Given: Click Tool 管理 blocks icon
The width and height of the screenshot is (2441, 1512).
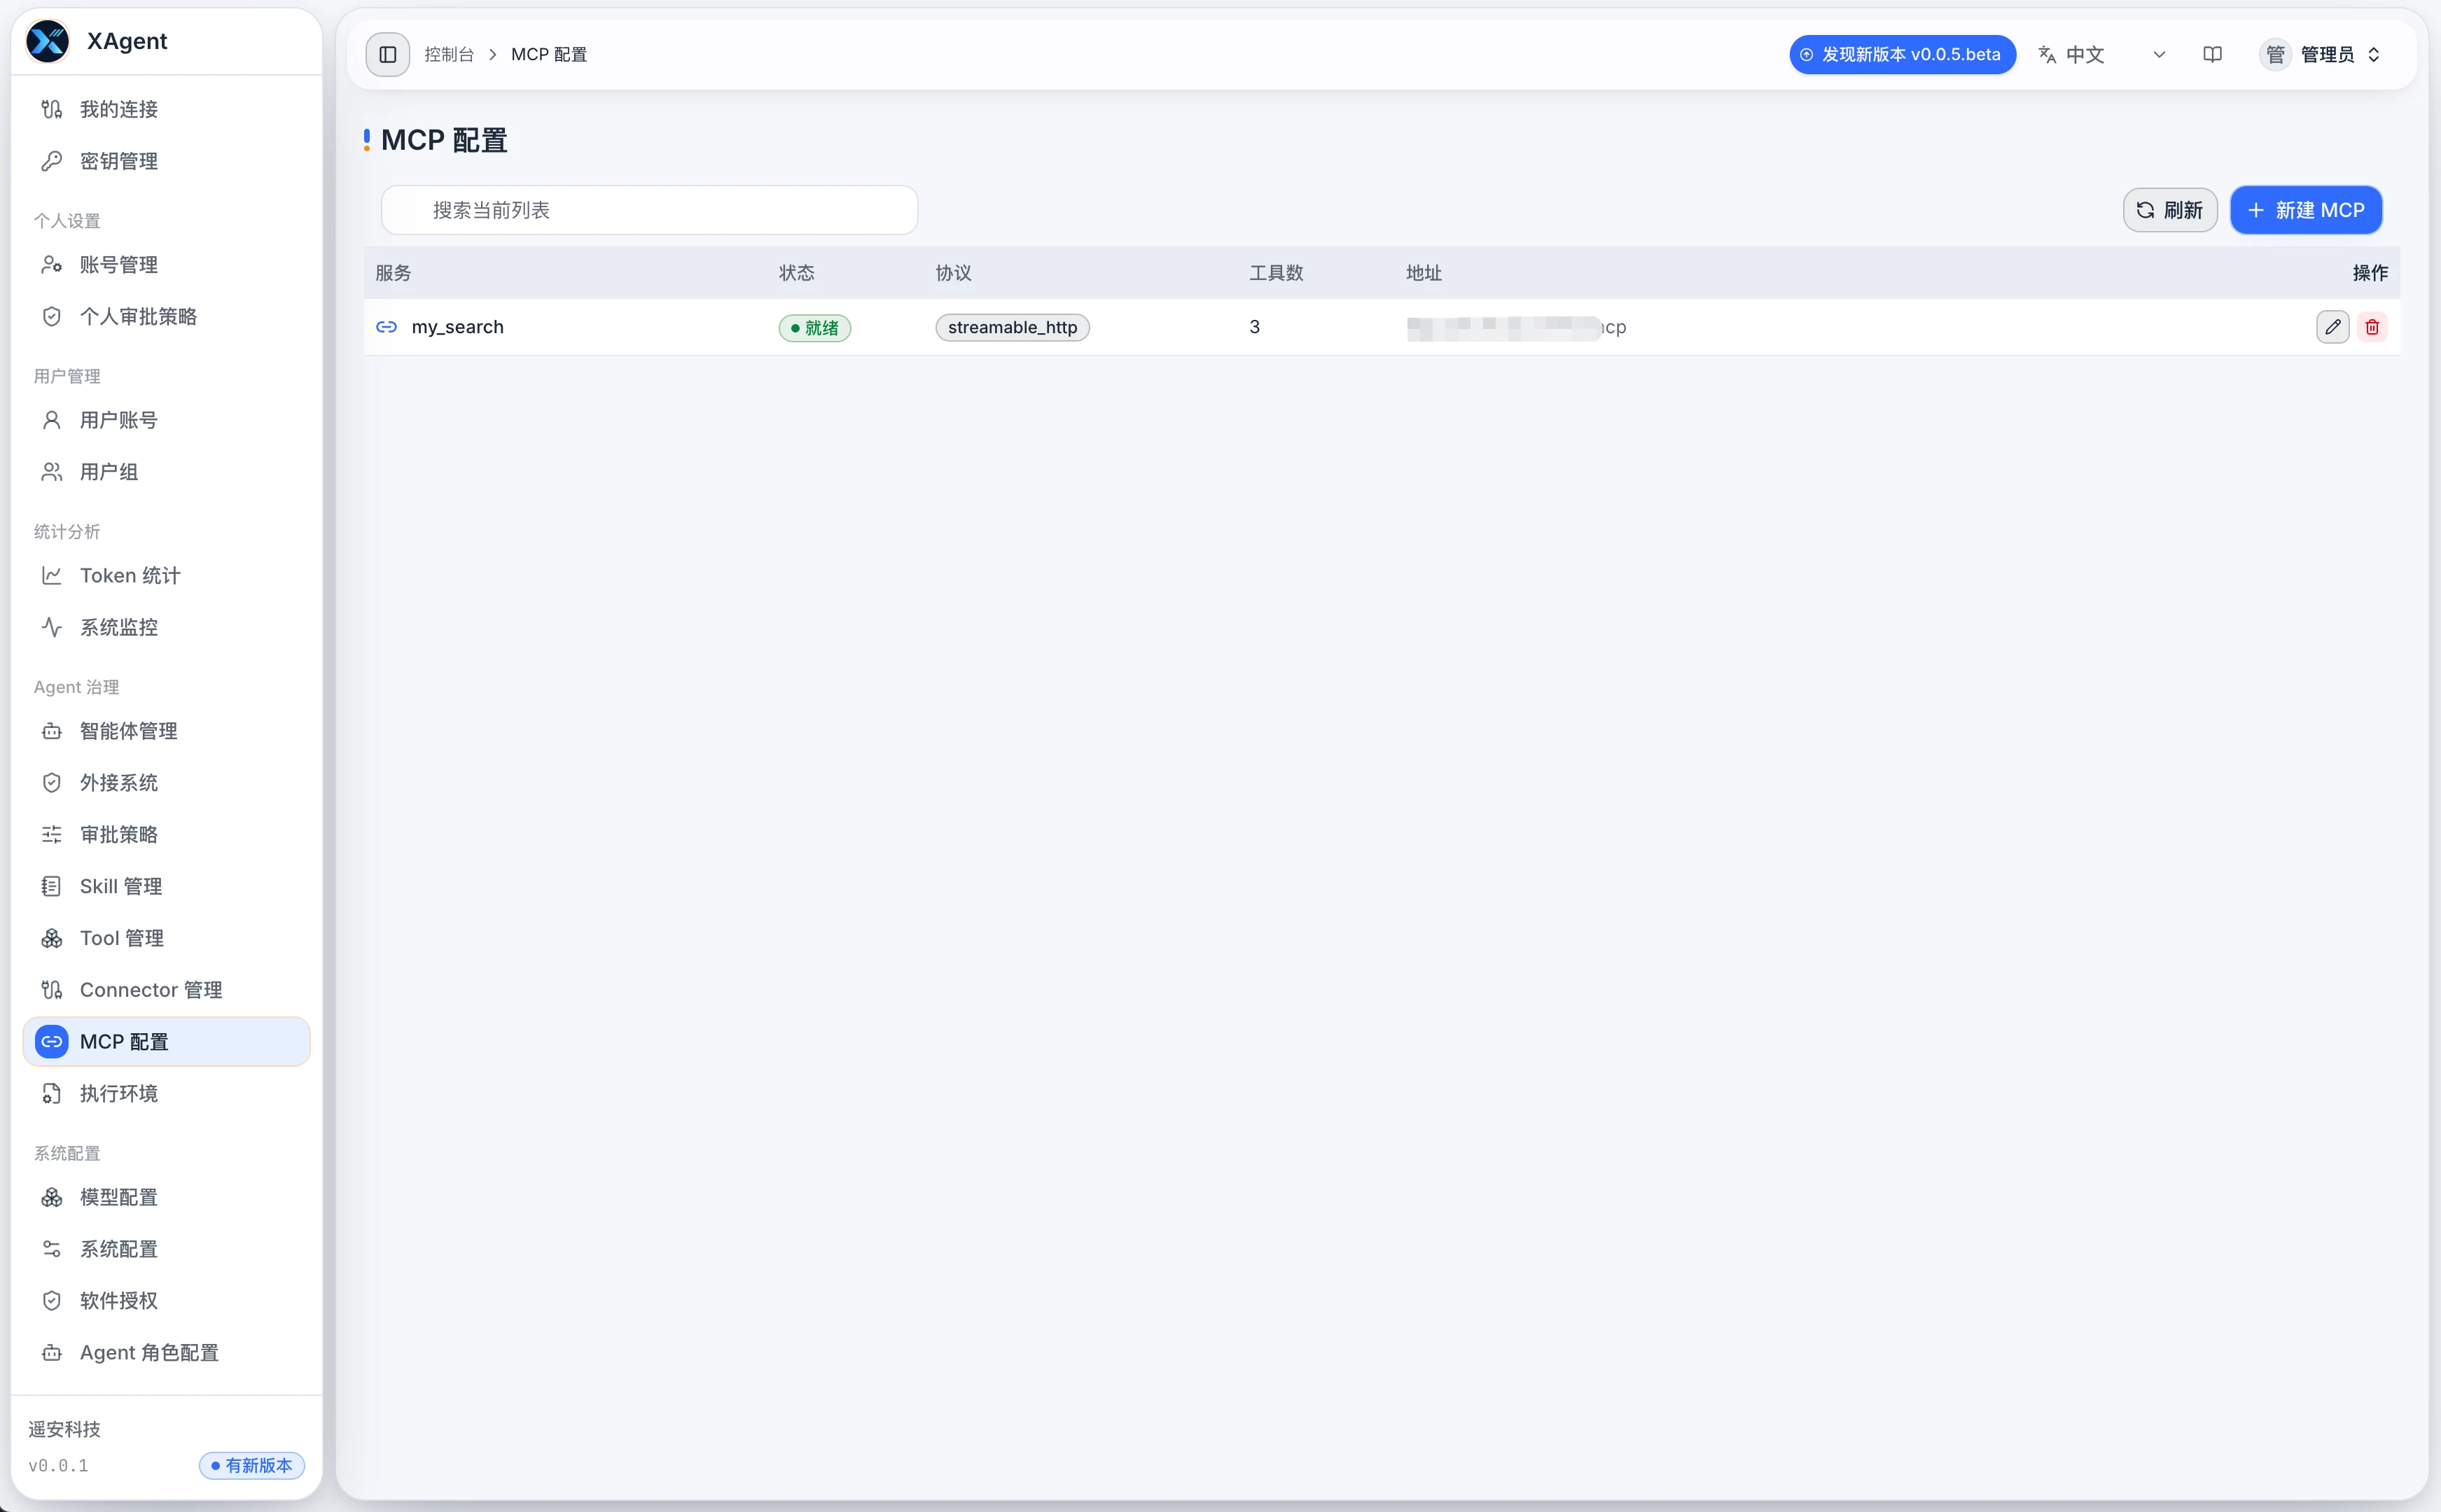Looking at the screenshot, I should (52, 938).
